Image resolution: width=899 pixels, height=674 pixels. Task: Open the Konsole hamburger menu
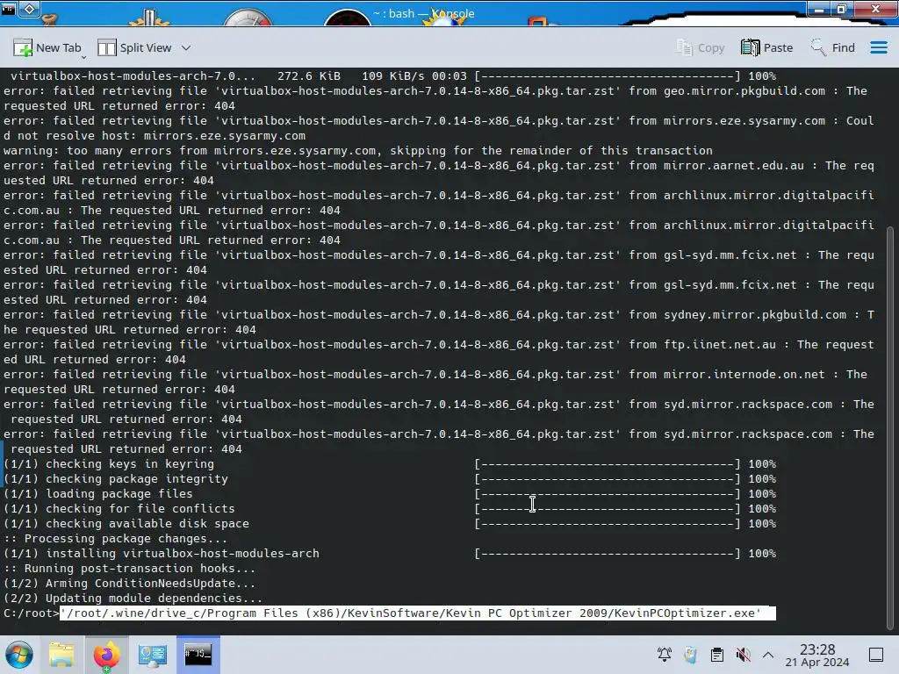878,47
